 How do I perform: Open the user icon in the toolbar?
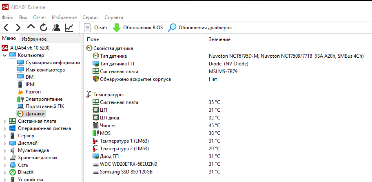[56, 28]
